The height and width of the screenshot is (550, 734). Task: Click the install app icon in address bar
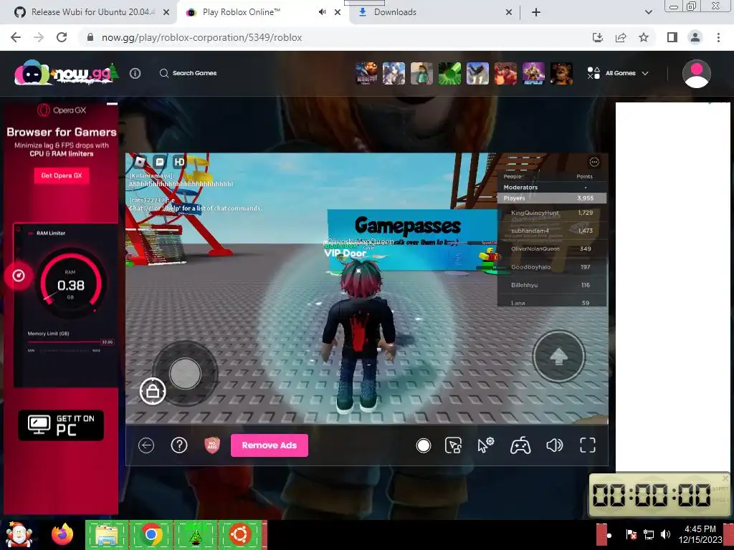click(x=598, y=37)
